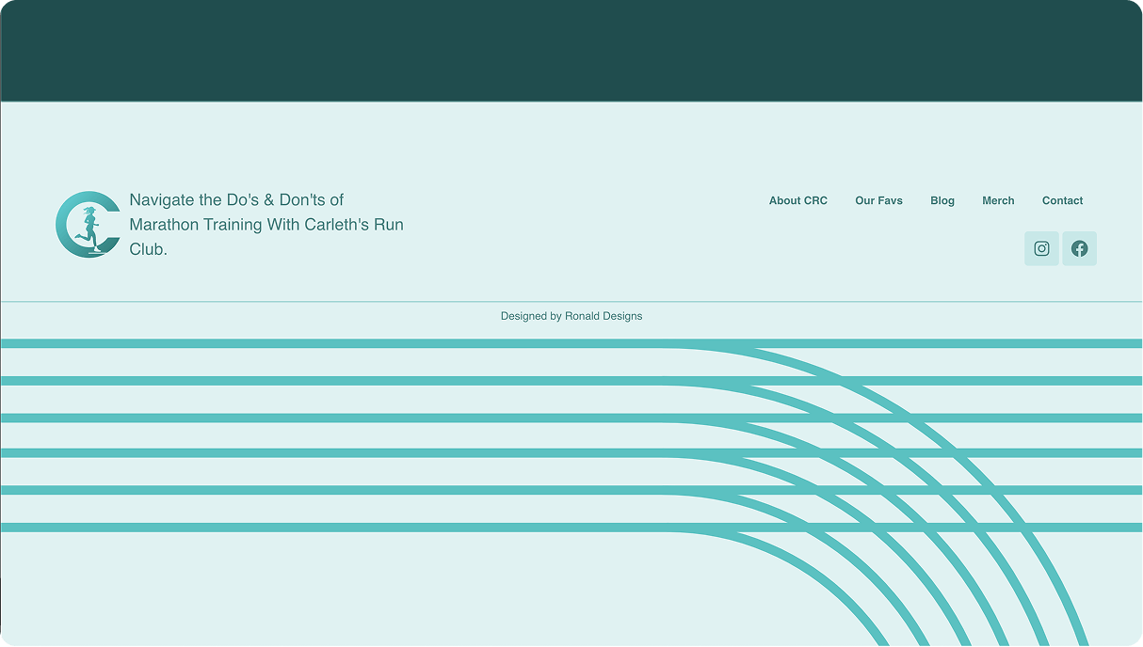Viewport: 1143px width, 647px height.
Task: Open the Instagram social link
Action: (1041, 248)
